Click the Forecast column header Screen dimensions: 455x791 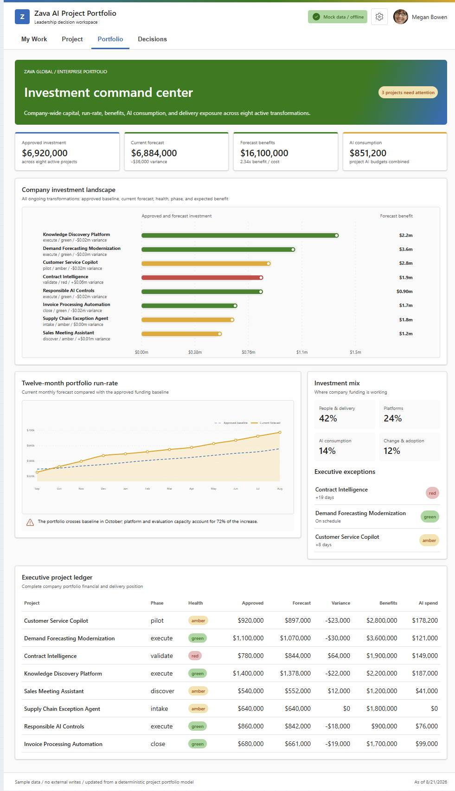pyautogui.click(x=301, y=603)
